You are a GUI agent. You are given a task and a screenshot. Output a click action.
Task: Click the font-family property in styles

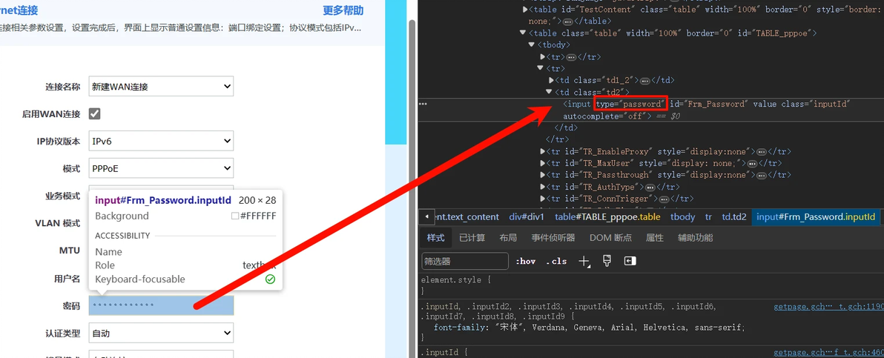(458, 328)
